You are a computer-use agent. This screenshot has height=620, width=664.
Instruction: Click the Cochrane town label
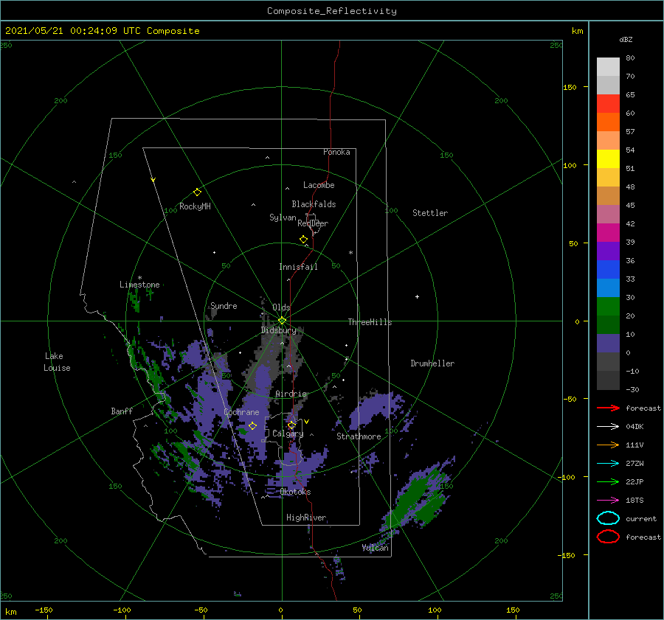pos(241,412)
